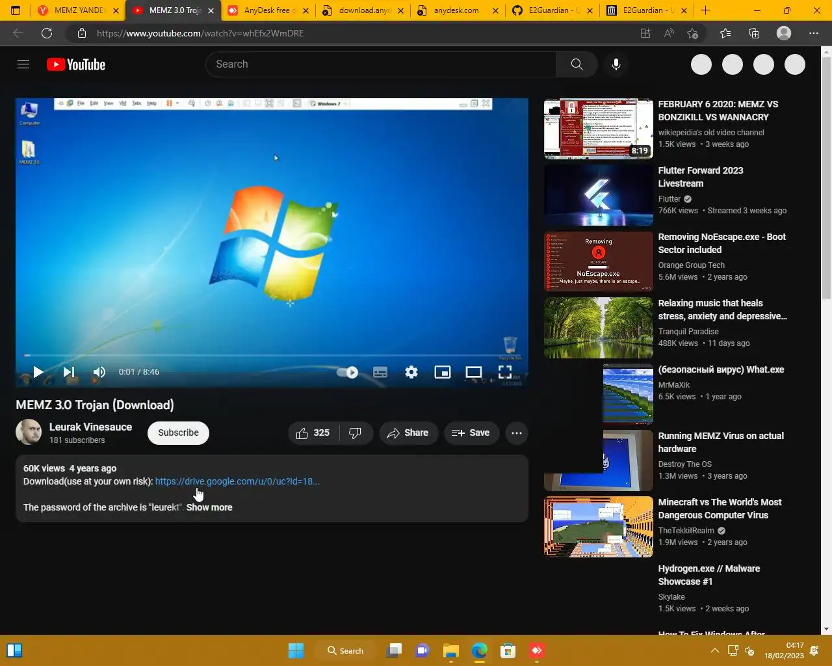Open What.exe video by MrMaXik
The image size is (832, 666).
coord(721,369)
